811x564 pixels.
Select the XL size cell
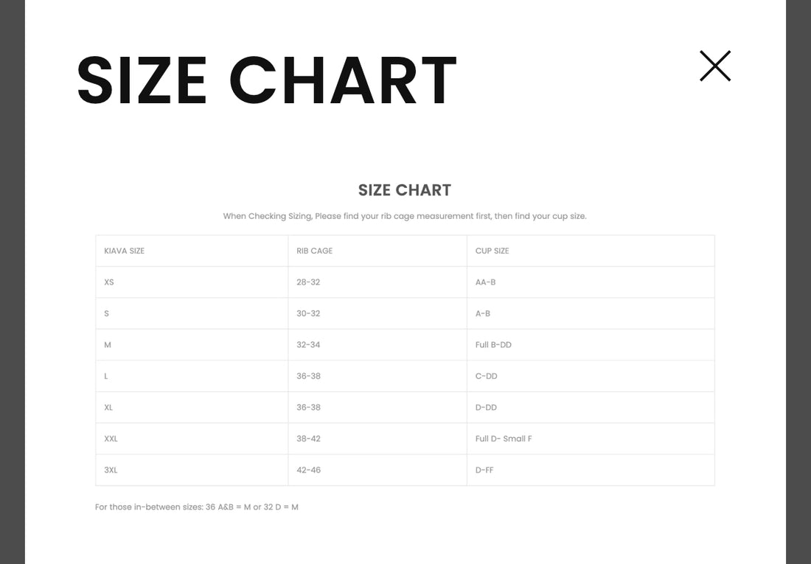click(109, 408)
